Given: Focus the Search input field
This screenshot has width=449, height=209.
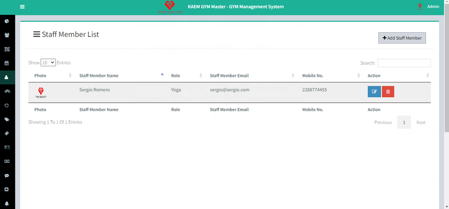Looking at the screenshot, I should 404,63.
